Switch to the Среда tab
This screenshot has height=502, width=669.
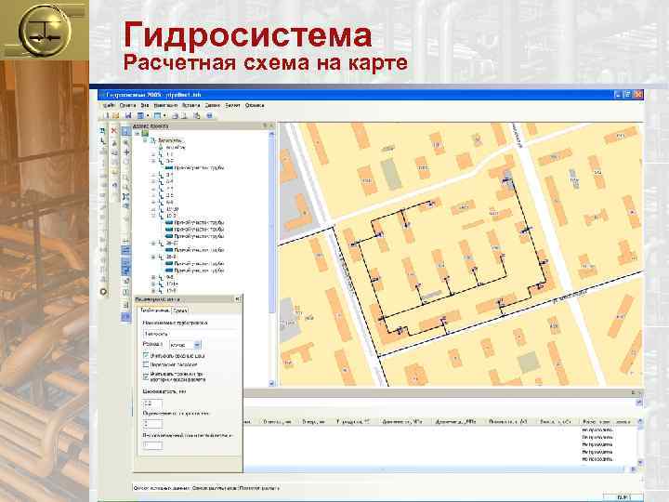click(180, 310)
